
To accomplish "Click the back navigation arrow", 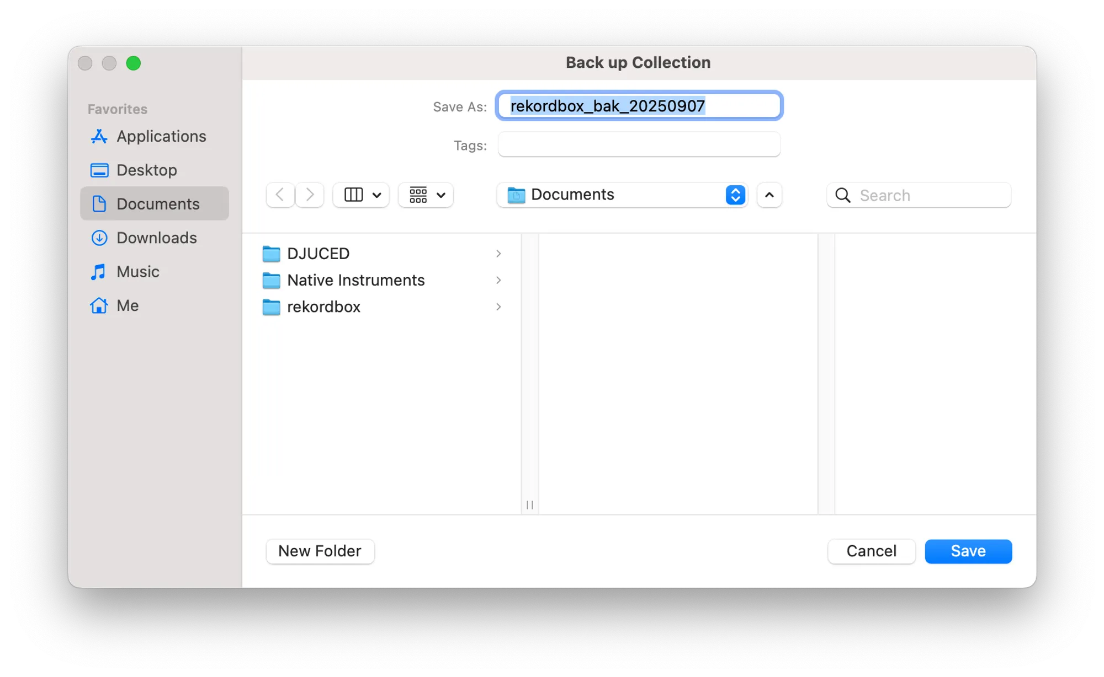I will coord(280,195).
